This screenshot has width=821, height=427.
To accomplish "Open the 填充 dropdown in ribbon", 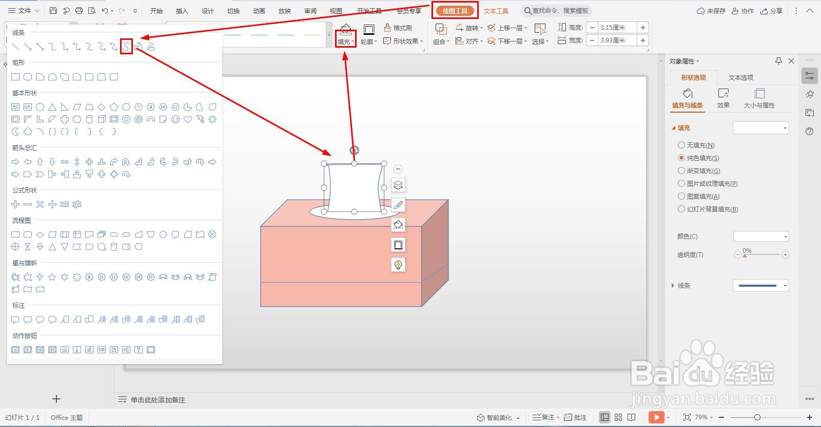I will (x=345, y=42).
